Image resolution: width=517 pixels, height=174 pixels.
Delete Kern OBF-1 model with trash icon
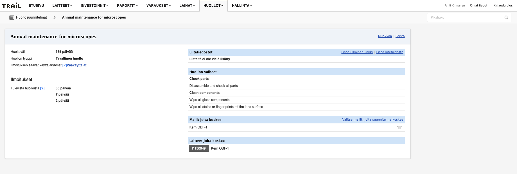[399, 127]
